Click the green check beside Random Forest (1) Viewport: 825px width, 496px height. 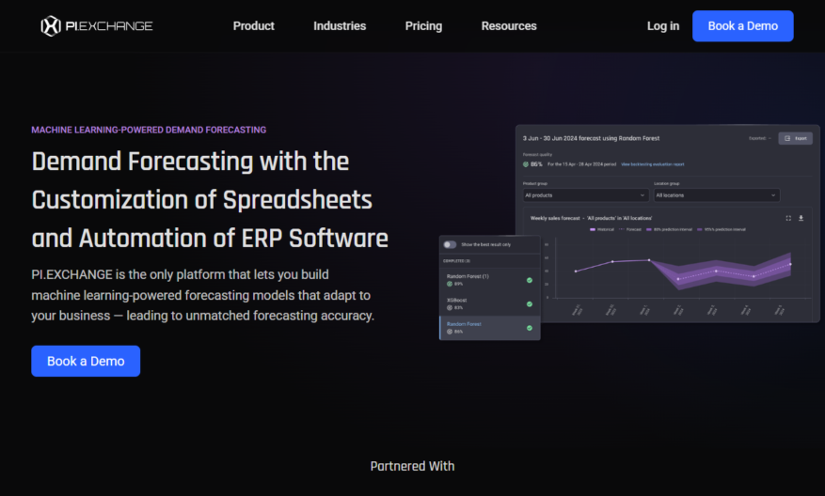[530, 280]
